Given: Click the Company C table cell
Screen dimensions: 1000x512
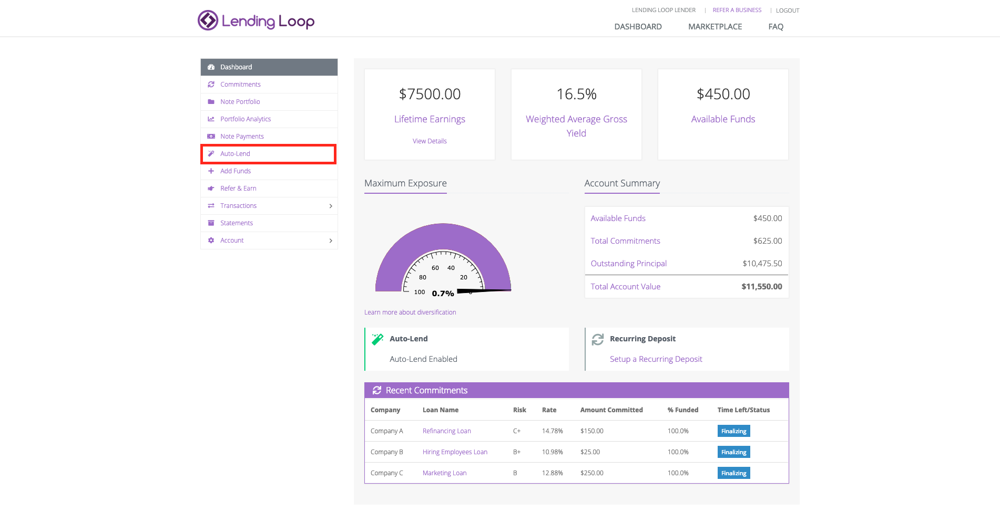Looking at the screenshot, I should click(387, 473).
